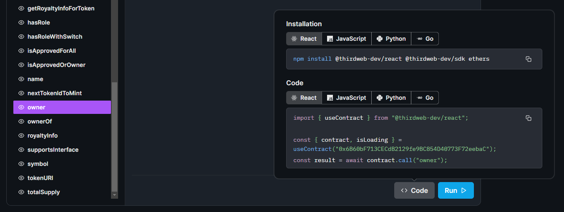
Task: Choose the Go tab under Installation
Action: tap(425, 39)
